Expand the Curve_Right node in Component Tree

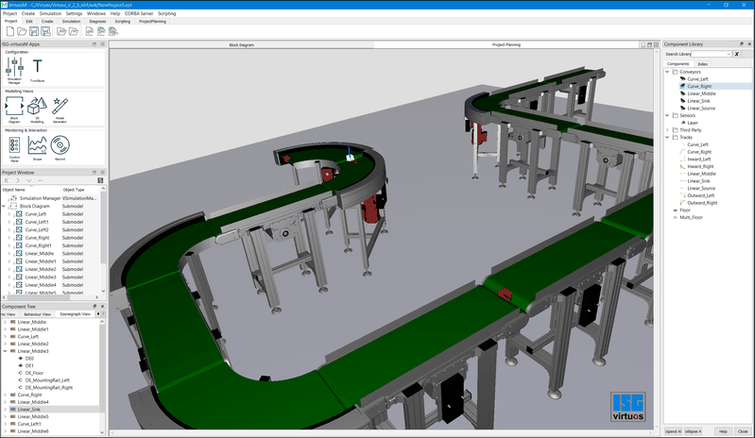pyautogui.click(x=4, y=395)
